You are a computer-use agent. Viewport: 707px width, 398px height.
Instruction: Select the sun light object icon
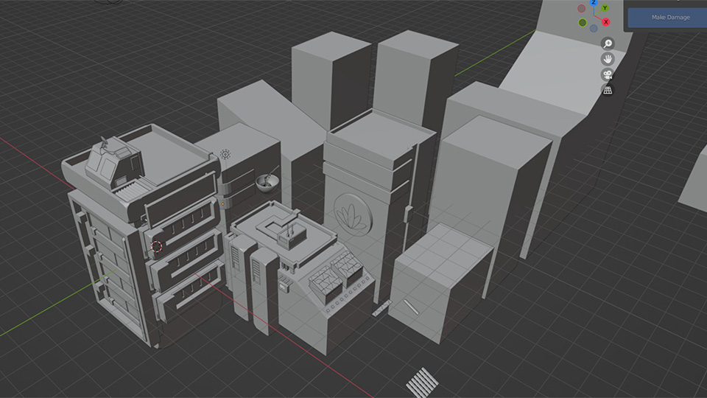pos(225,155)
